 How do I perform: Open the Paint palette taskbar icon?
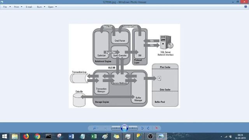point(105,136)
